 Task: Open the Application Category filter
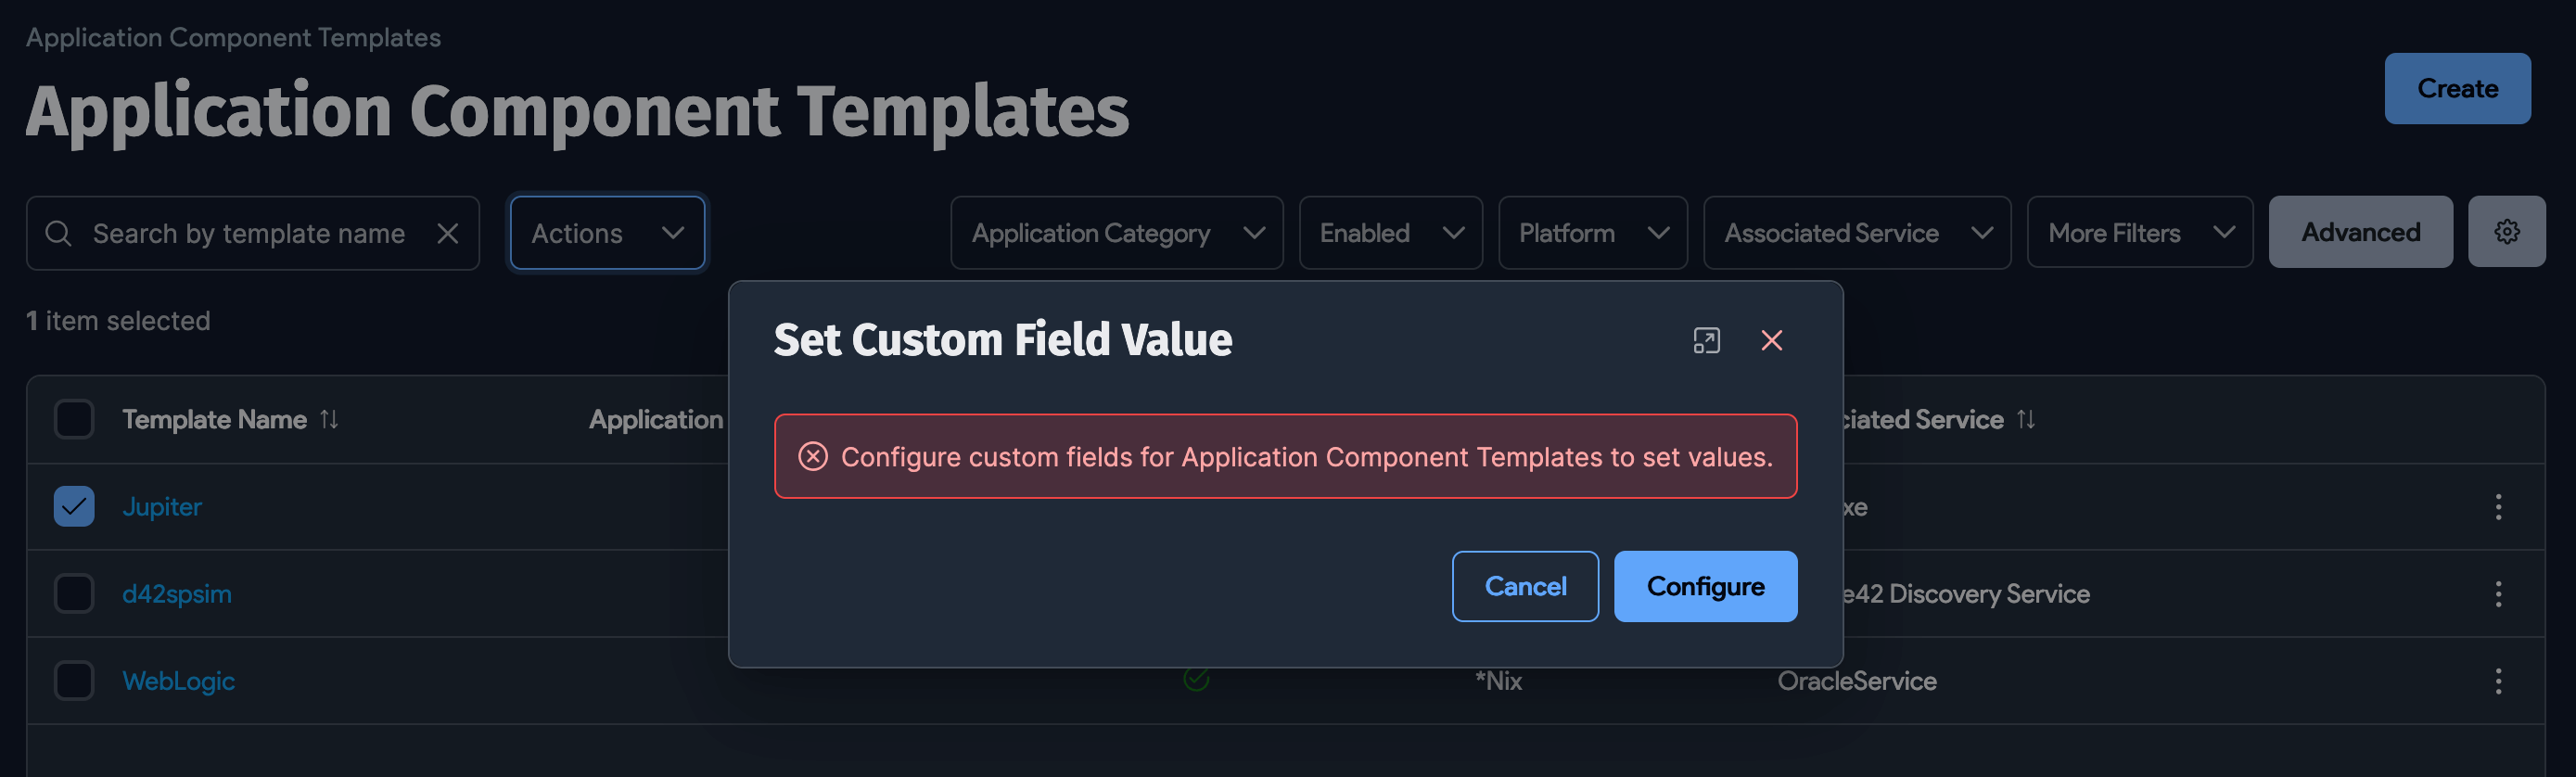tap(1116, 232)
